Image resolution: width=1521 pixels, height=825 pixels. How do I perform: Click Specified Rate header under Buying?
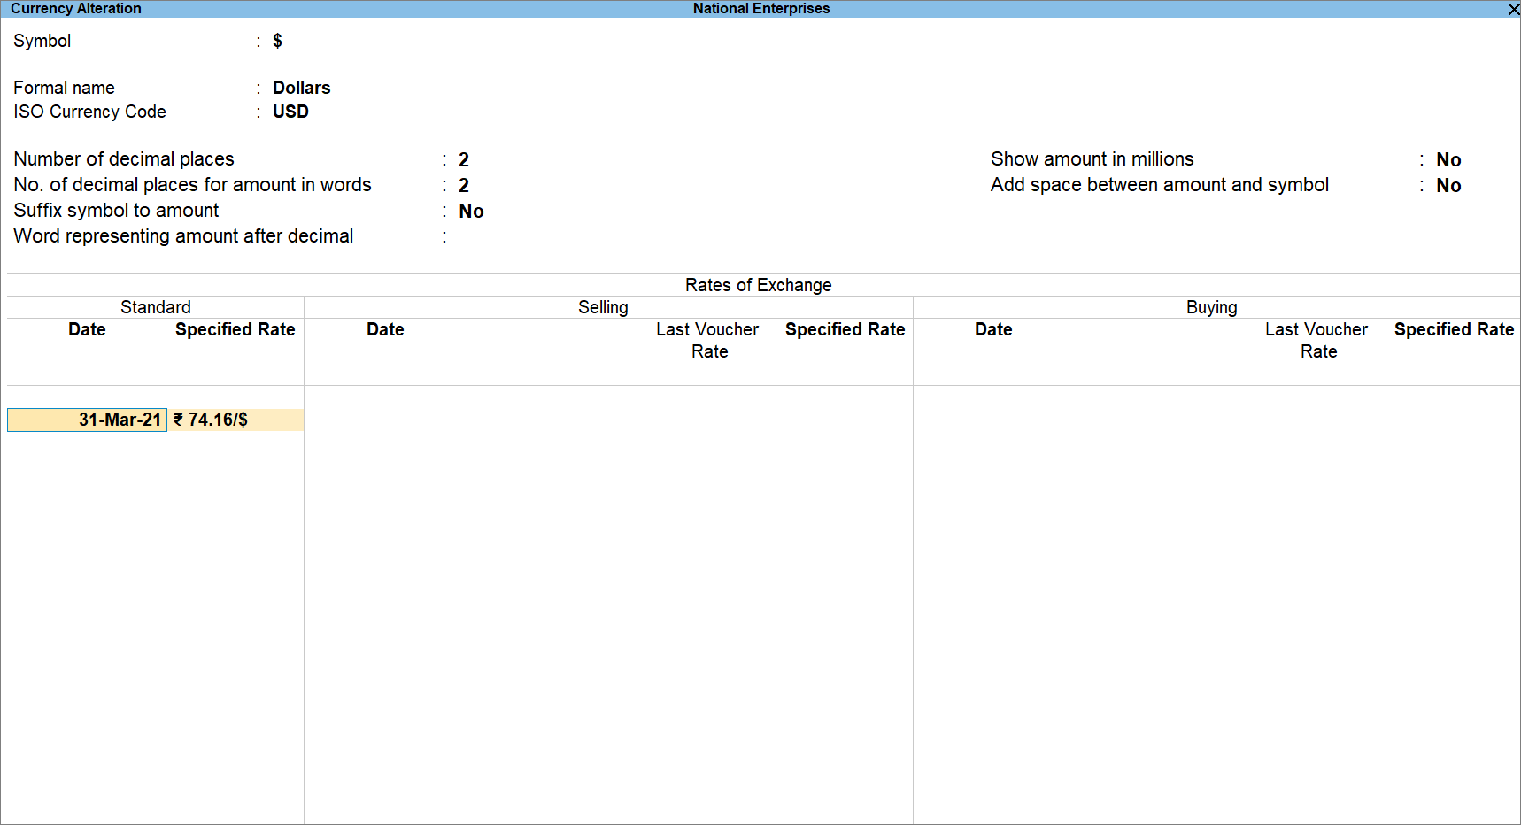[1454, 329]
